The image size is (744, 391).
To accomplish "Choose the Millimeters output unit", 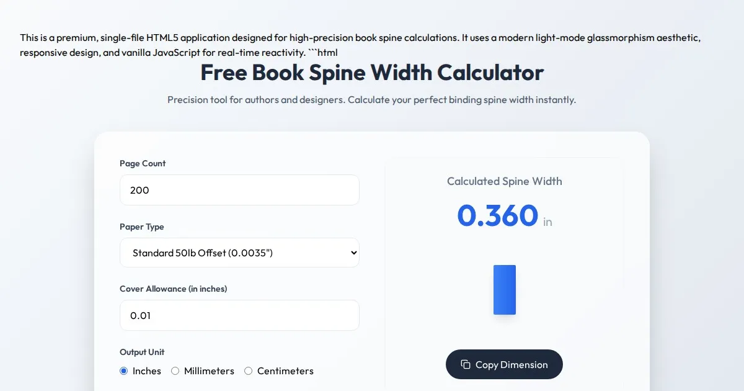I will click(x=175, y=371).
